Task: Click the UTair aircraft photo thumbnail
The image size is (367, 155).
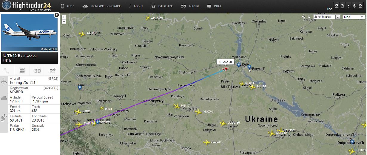Action: 30,32
